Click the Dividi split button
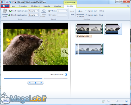The width and height of the screenshot is (131, 105). pyautogui.click(x=72, y=13)
